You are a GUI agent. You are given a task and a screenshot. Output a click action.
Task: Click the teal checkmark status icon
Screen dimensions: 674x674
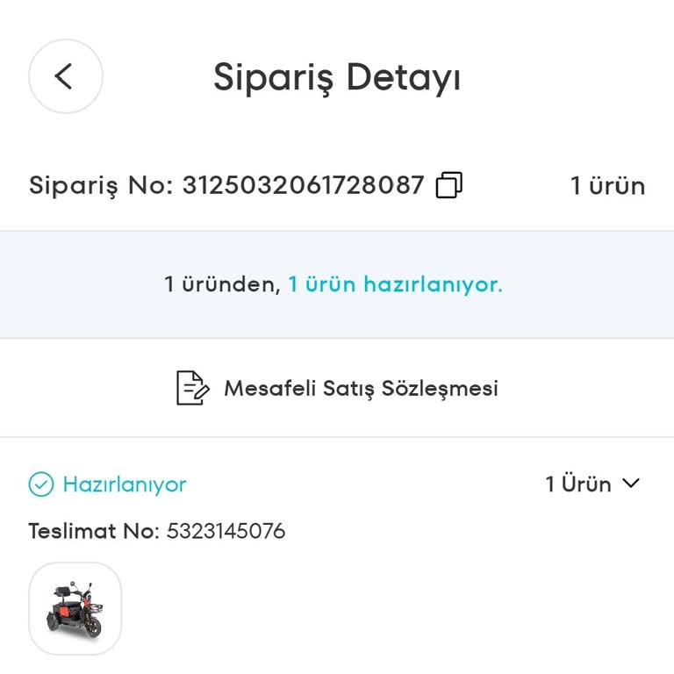[41, 484]
